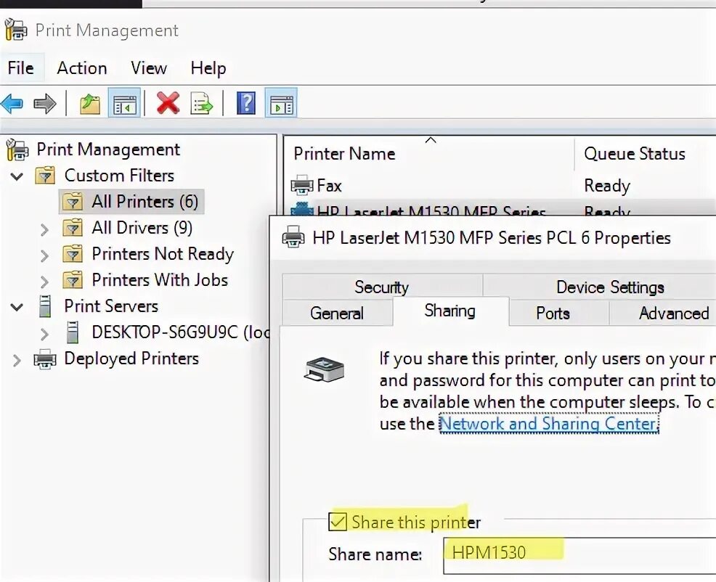Viewport: 716px width, 582px height.
Task: Switch to the Security tab
Action: tap(382, 287)
